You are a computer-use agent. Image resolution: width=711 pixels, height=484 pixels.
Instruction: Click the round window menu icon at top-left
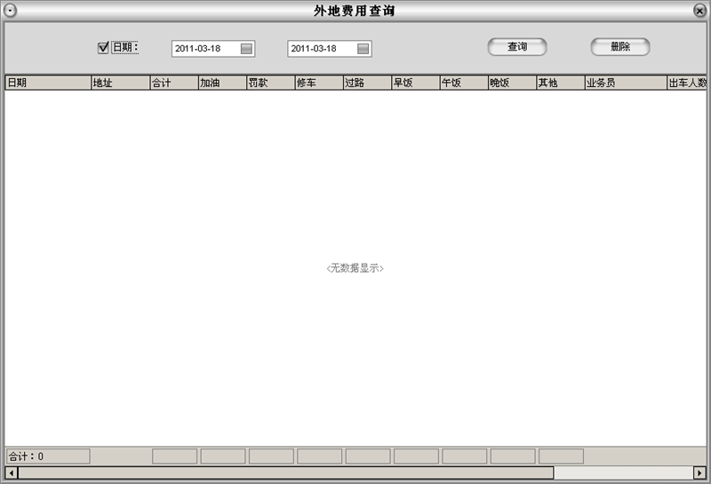click(10, 11)
